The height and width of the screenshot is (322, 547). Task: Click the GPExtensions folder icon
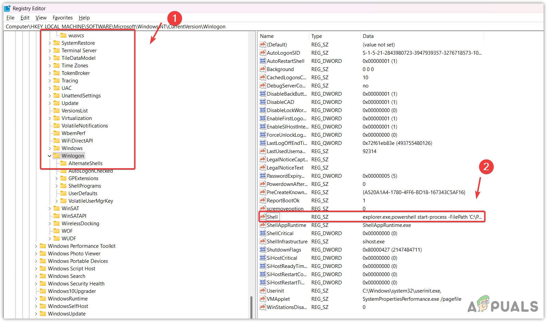click(x=63, y=178)
